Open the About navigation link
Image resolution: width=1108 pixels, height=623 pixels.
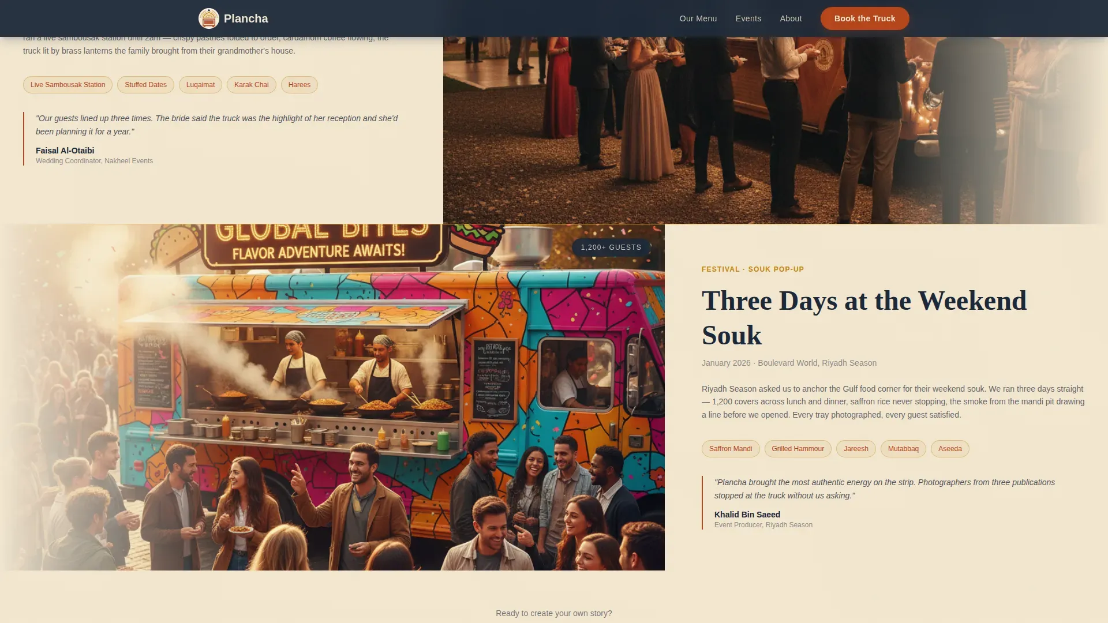pos(791,18)
